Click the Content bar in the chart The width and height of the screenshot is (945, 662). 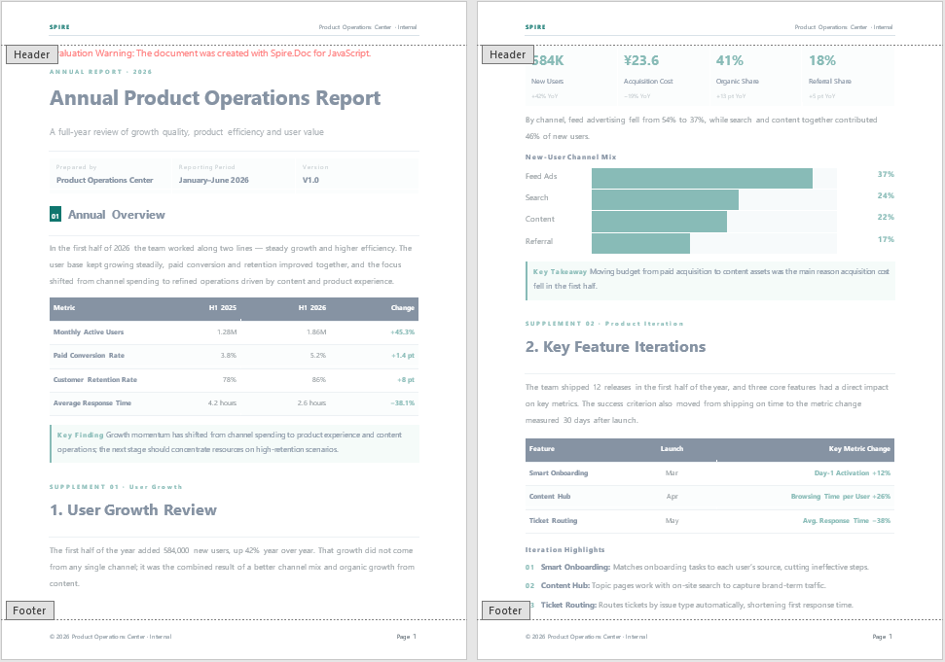click(659, 222)
